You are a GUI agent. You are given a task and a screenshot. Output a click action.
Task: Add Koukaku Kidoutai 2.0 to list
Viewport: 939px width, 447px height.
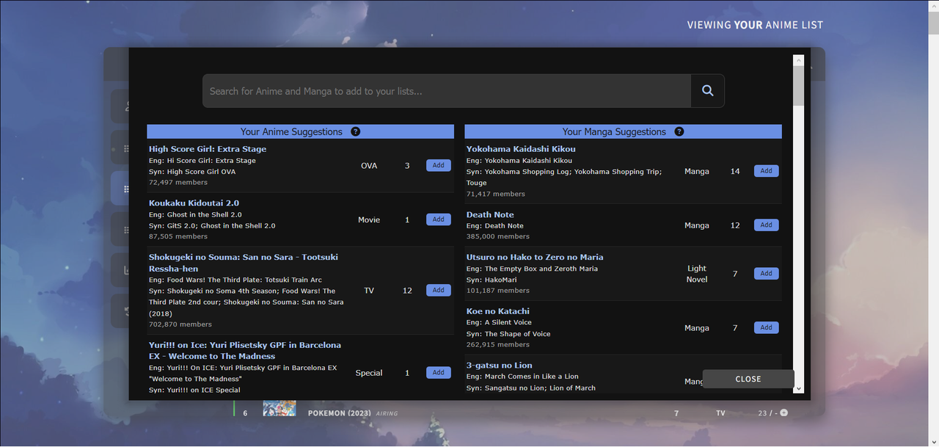pos(438,219)
